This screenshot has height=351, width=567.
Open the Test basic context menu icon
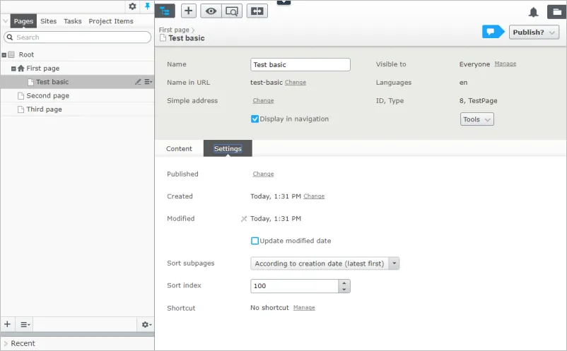click(x=148, y=82)
